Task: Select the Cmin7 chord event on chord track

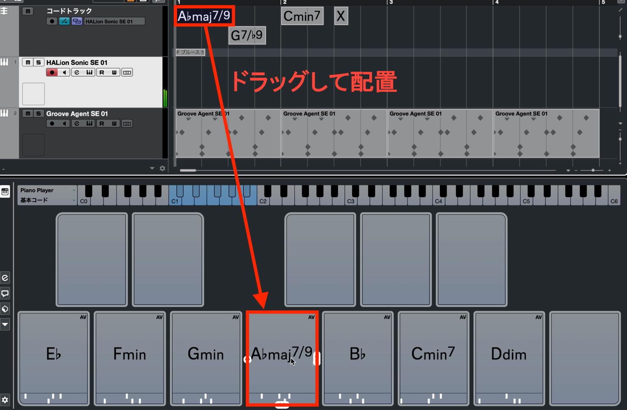Action: pyautogui.click(x=302, y=16)
